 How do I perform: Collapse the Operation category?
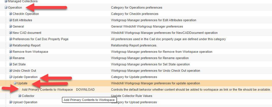coord(6,7)
